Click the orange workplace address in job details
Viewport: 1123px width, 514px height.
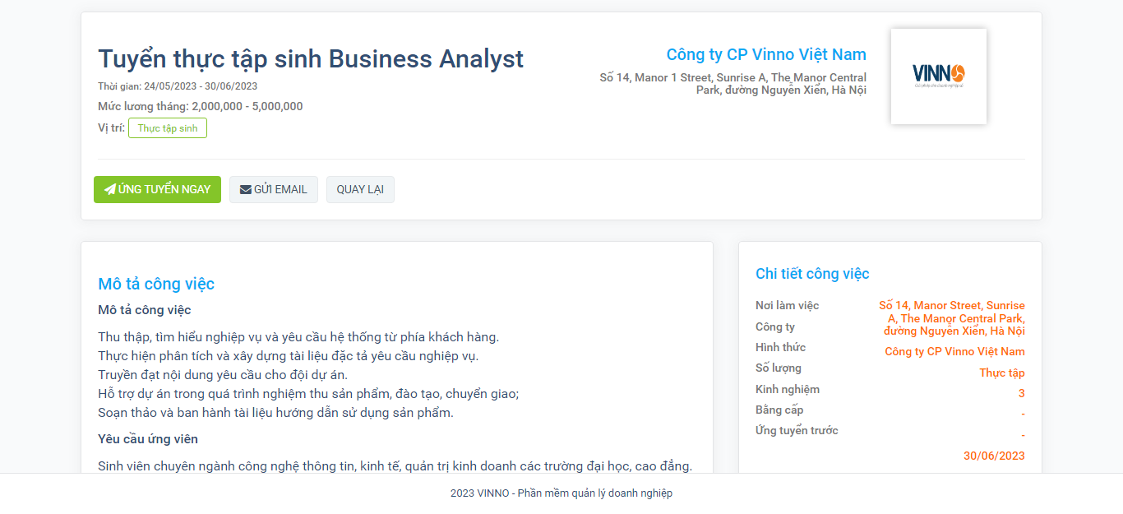(x=952, y=318)
